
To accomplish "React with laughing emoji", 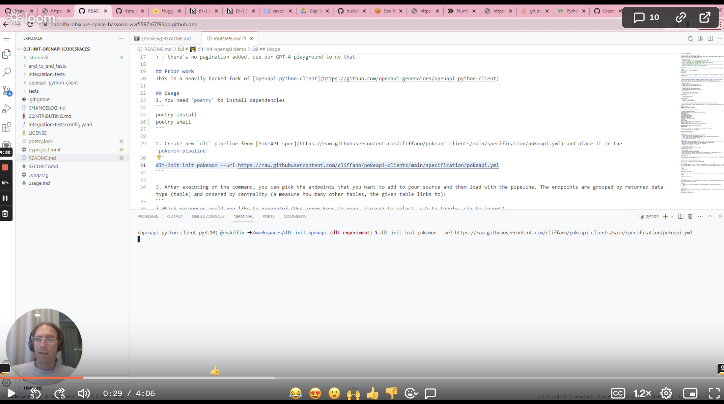I will [x=296, y=393].
